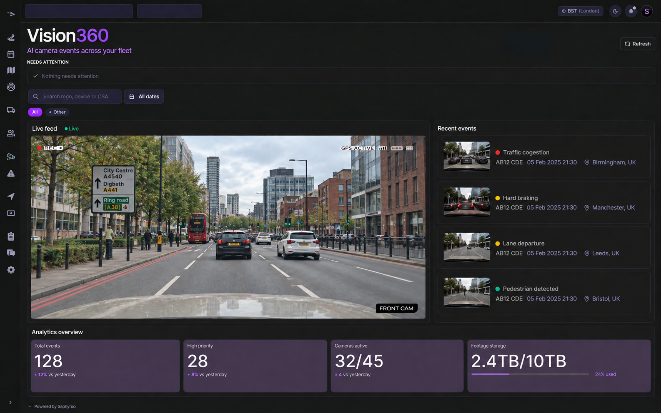Select the Other filter chip
This screenshot has height=413, width=661.
(x=58, y=112)
